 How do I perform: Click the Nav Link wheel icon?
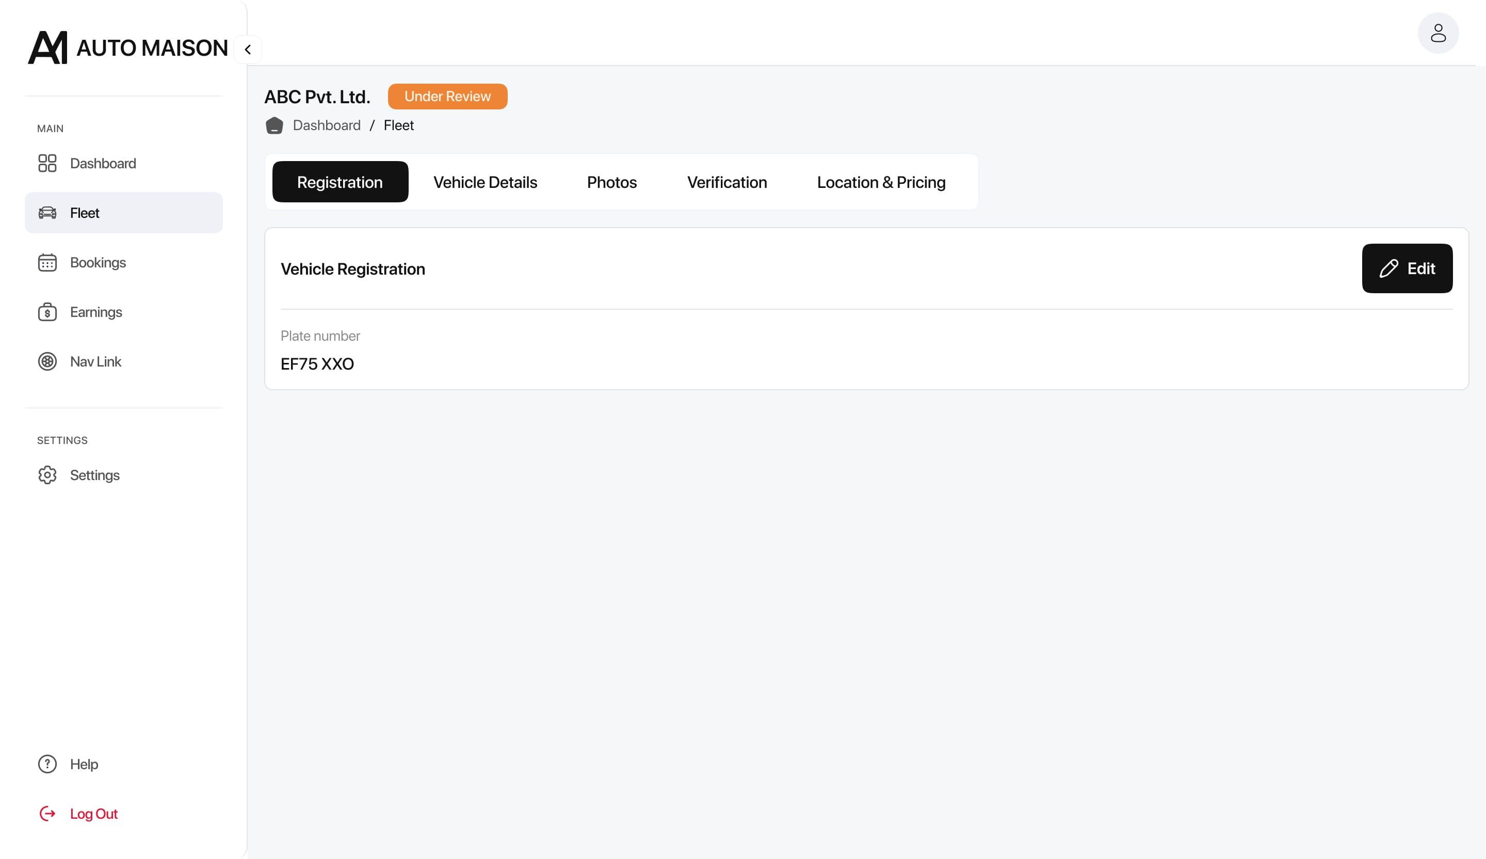[x=47, y=362]
